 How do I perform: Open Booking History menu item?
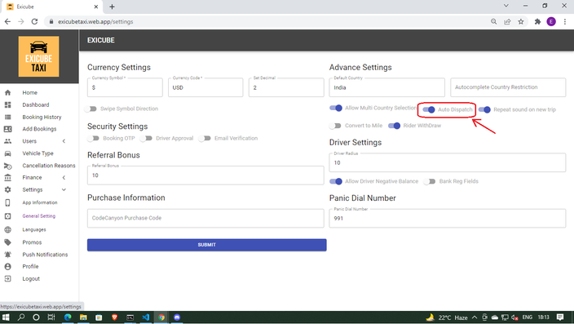coord(42,117)
